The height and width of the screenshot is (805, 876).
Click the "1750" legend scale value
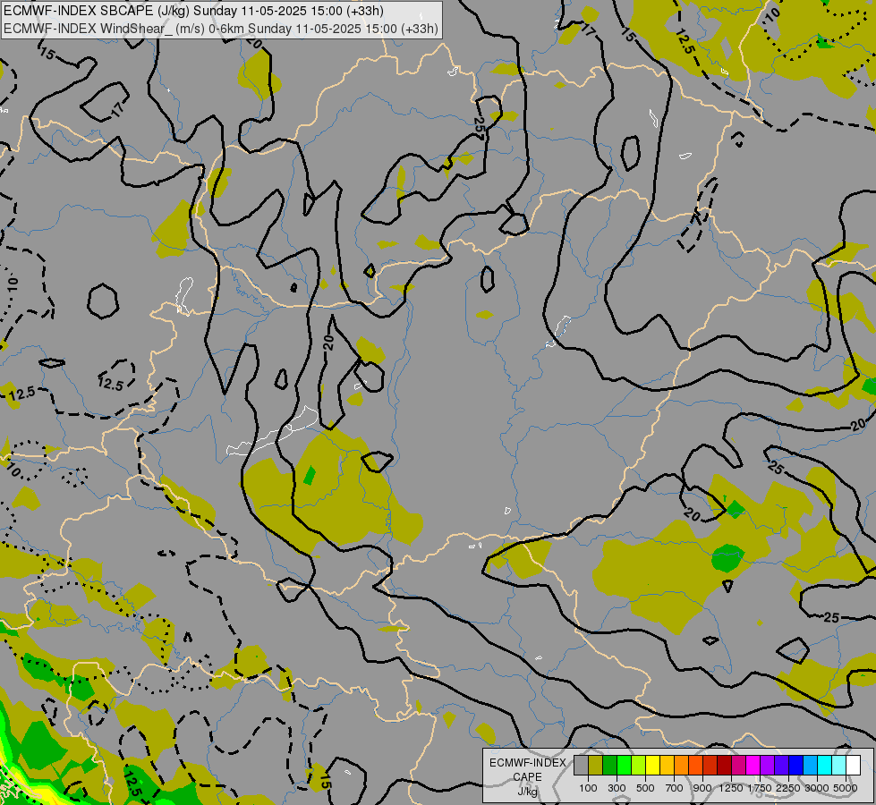point(760,788)
